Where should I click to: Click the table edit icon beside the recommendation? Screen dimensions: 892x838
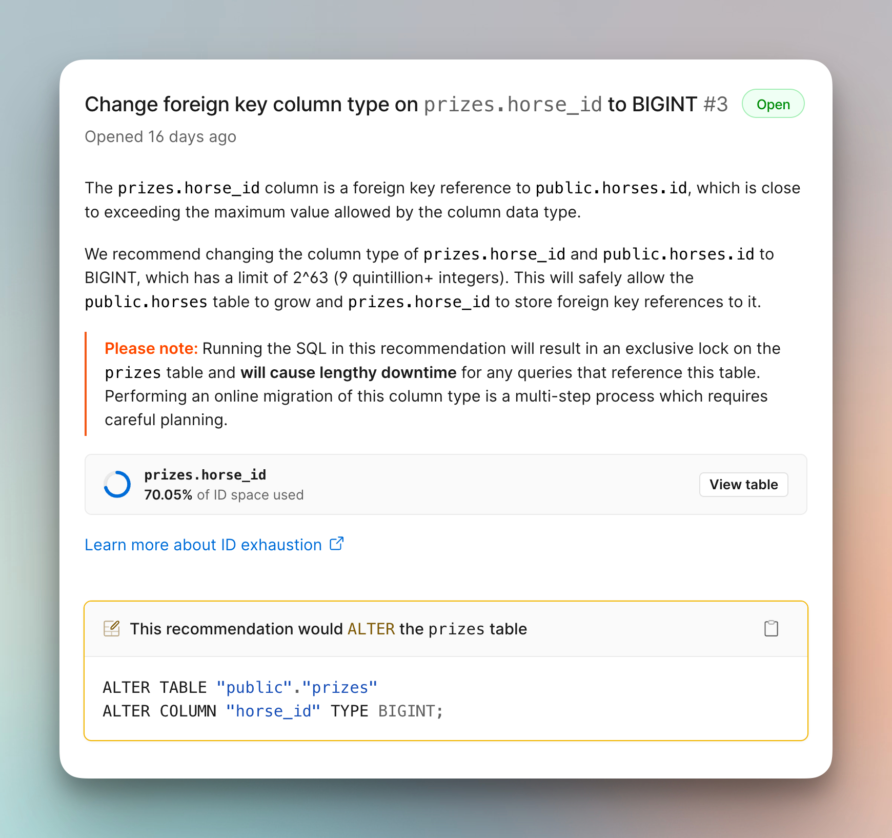coord(112,628)
